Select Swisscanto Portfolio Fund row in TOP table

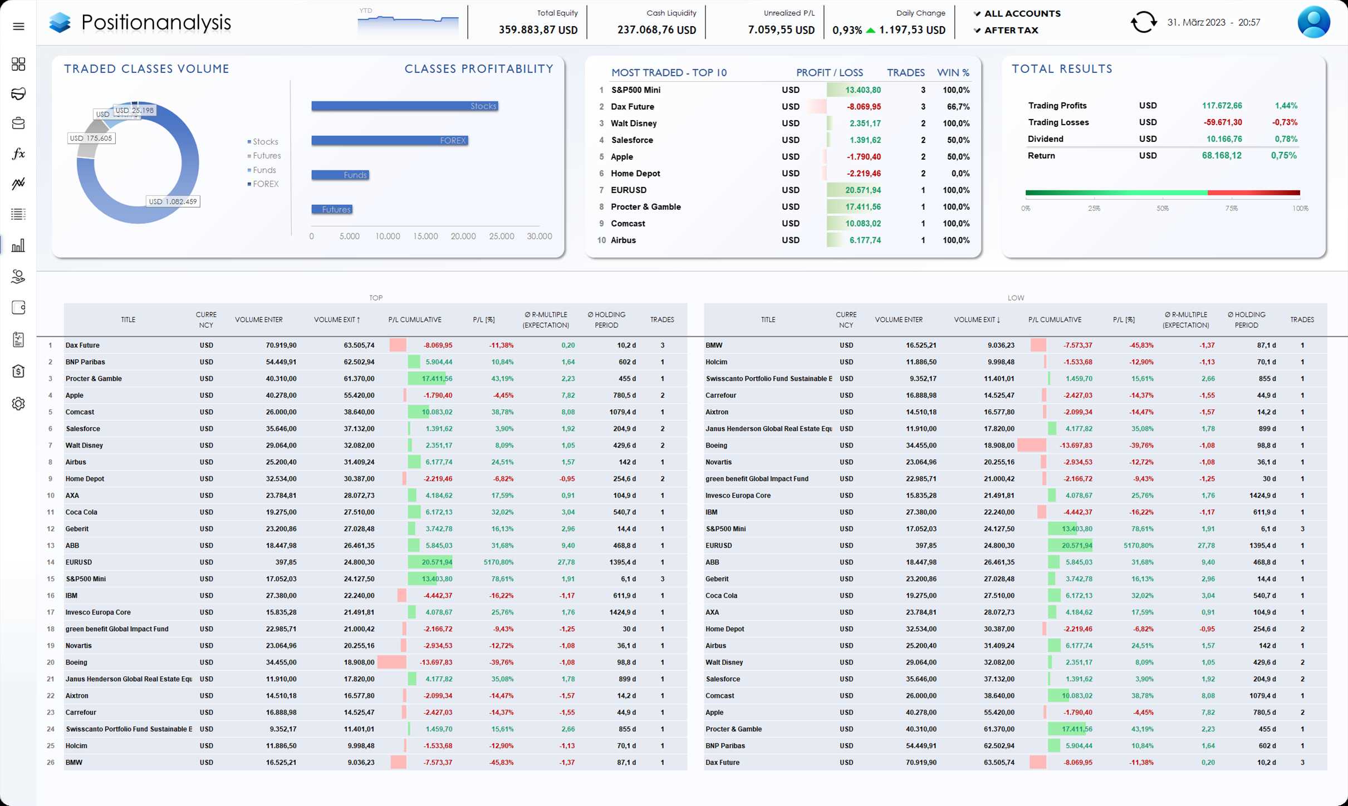coord(376,729)
